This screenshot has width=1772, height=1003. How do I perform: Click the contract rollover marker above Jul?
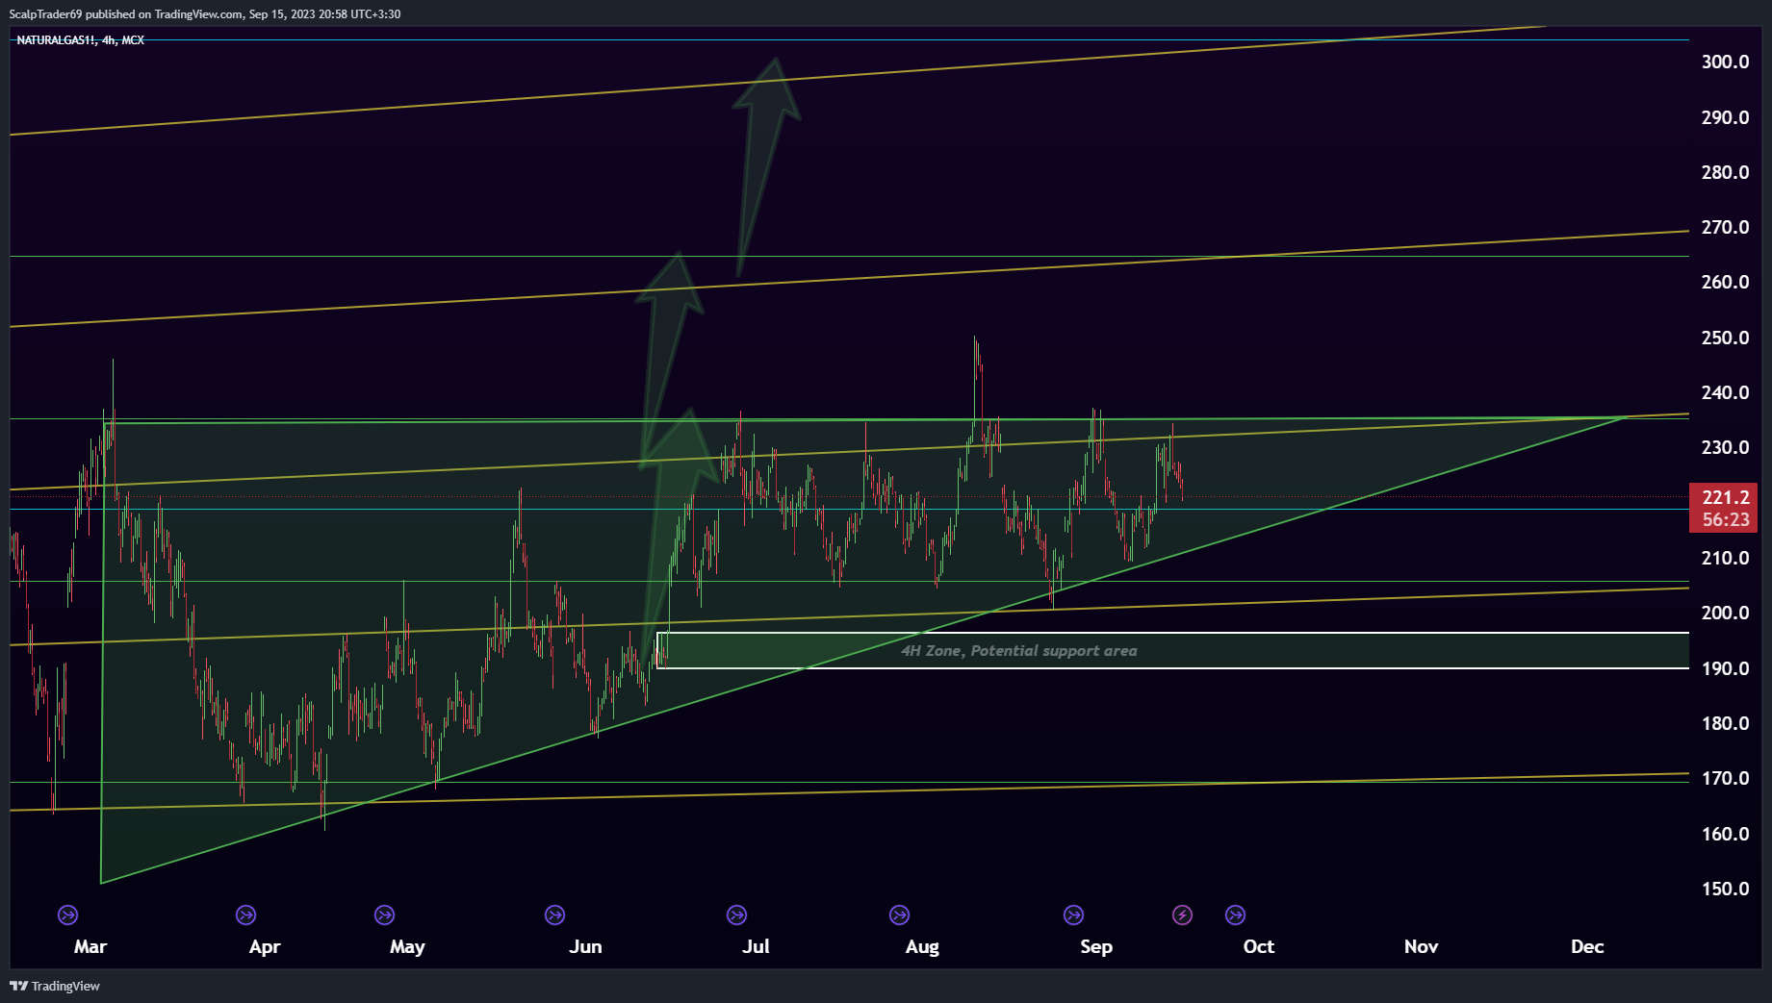(736, 915)
